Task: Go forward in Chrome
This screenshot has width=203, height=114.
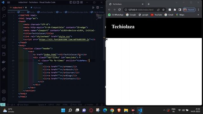Action: (x=114, y=10)
